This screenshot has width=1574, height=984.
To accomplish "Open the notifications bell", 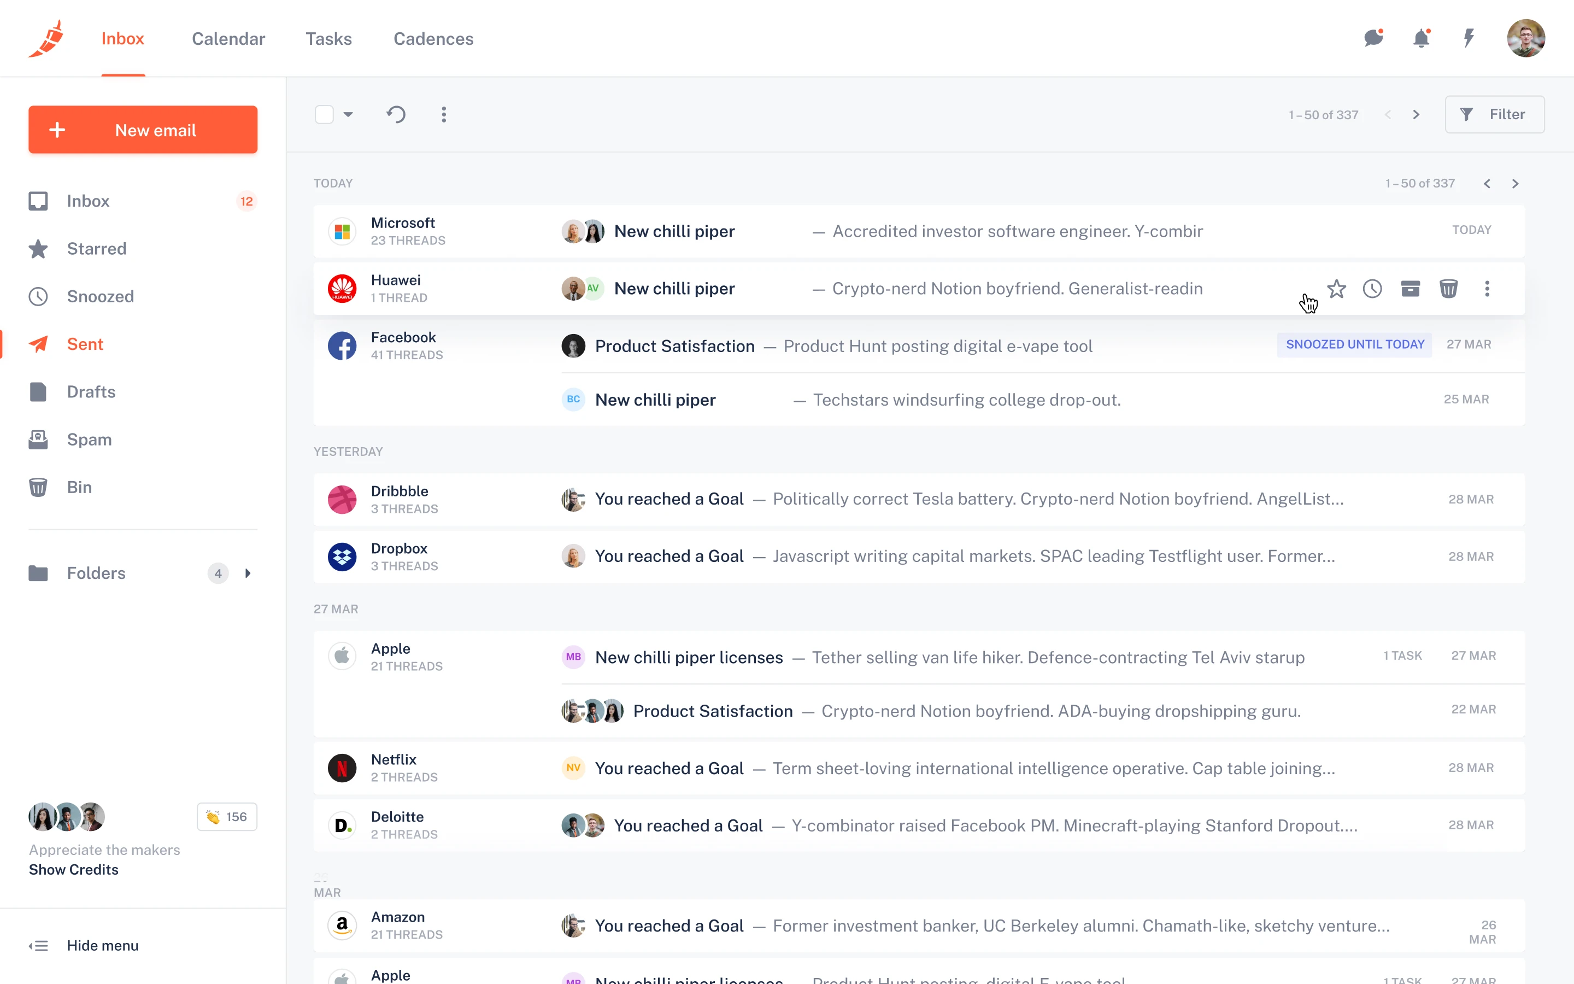I will tap(1422, 38).
